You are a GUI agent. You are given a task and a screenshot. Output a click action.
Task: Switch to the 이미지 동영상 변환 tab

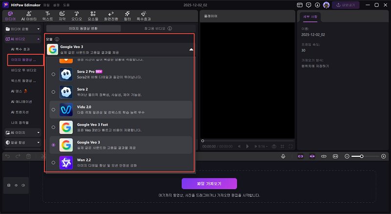[83, 28]
